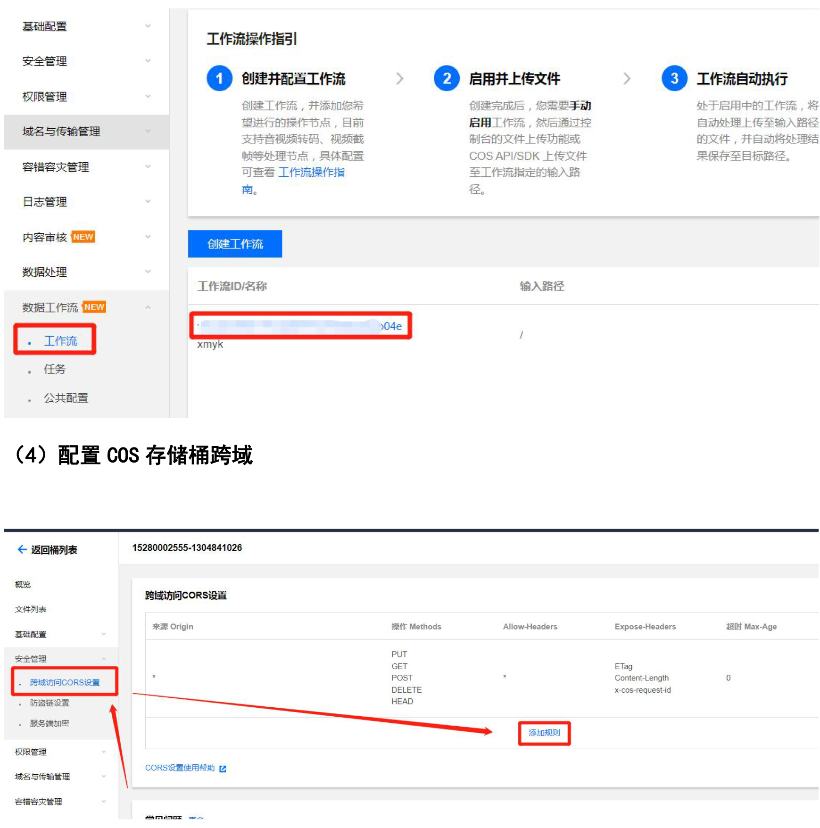The height and width of the screenshot is (828, 820).
Task: Select 工作流 submenu item
Action: click(x=60, y=340)
